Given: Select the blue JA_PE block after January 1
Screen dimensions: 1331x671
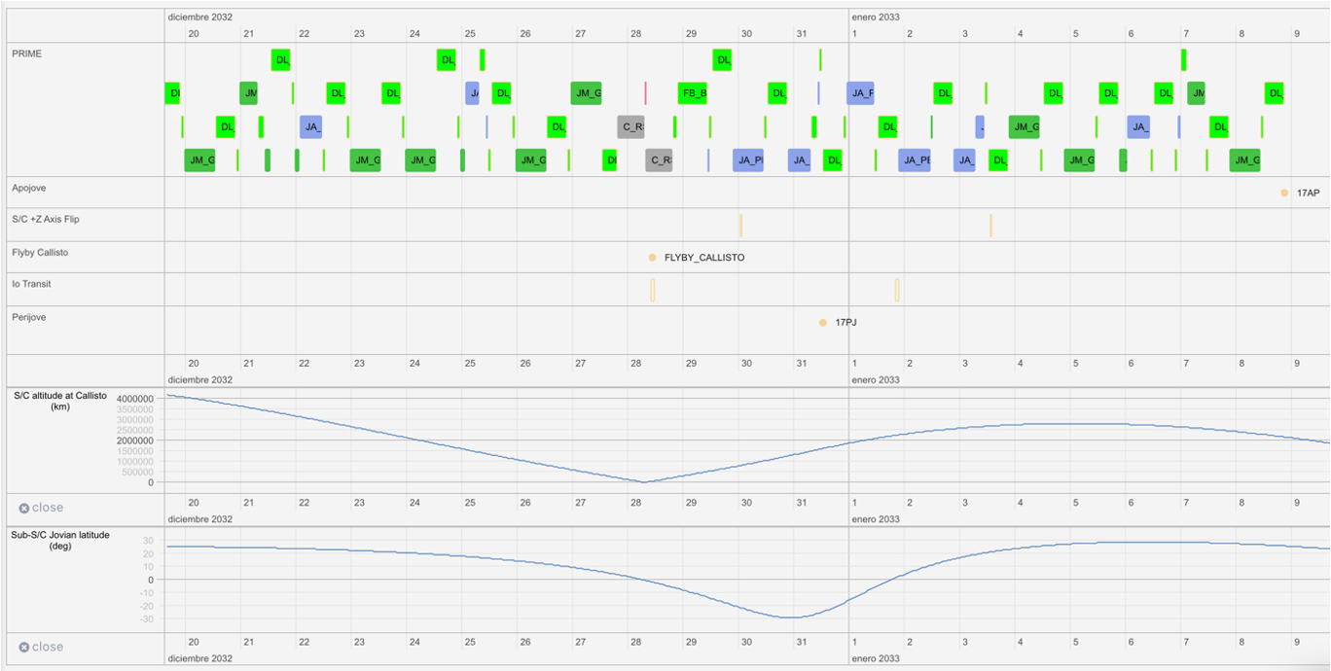Looking at the screenshot, I should 913,160.
